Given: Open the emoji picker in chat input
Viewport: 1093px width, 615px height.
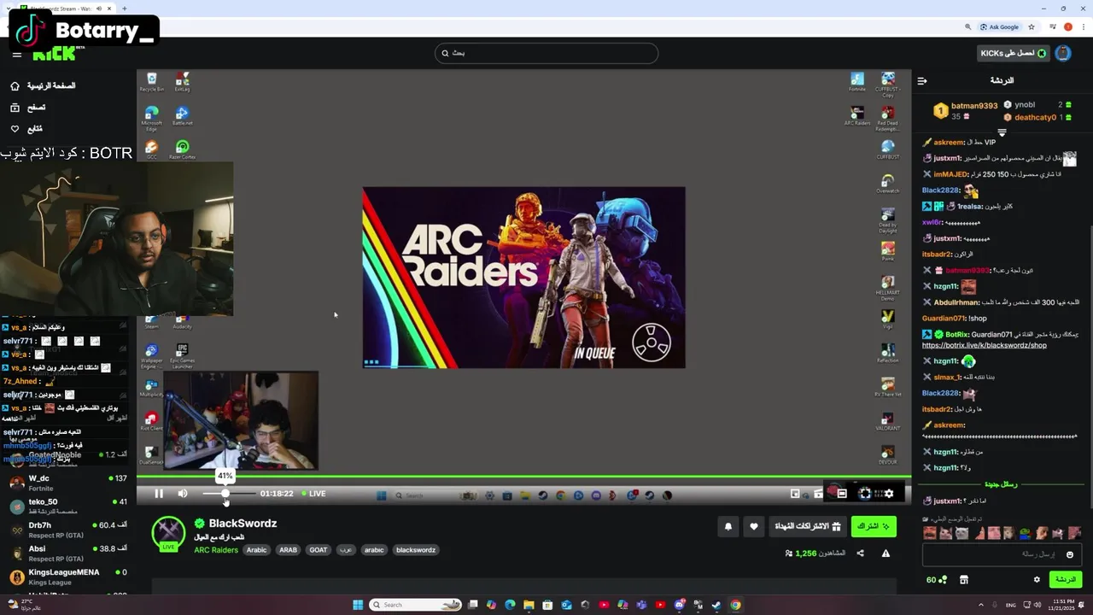Looking at the screenshot, I should (1070, 554).
